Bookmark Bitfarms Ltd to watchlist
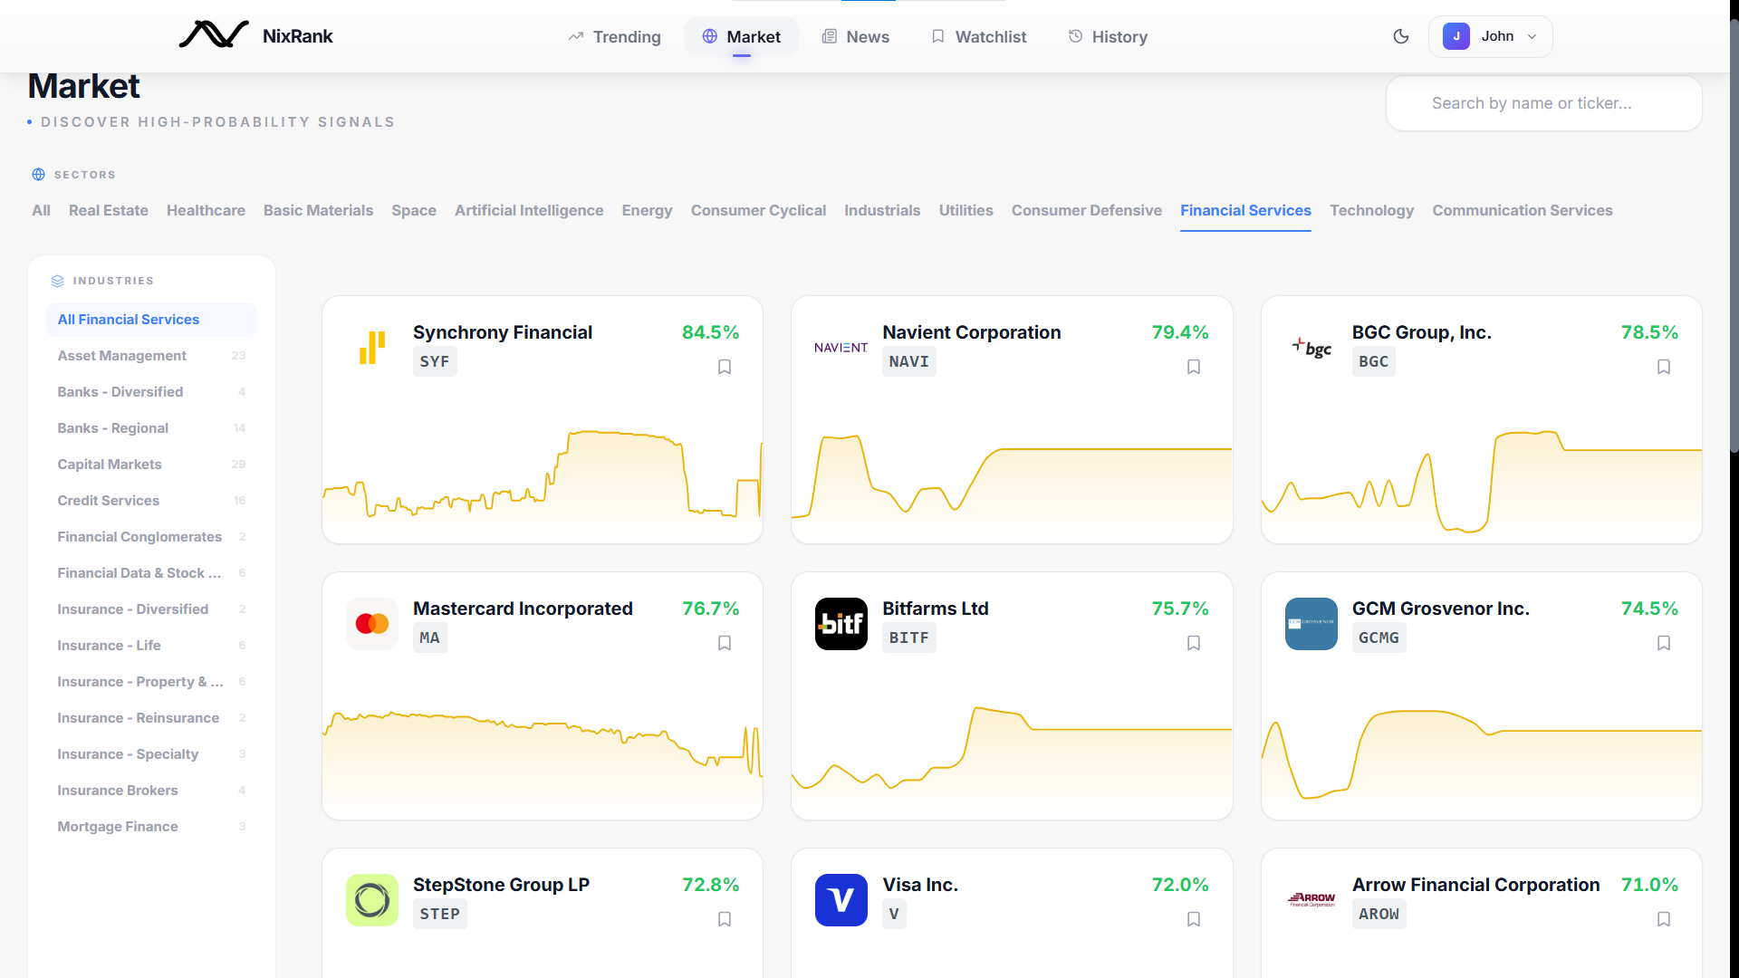Screen dimensions: 1739x978 click(1194, 643)
